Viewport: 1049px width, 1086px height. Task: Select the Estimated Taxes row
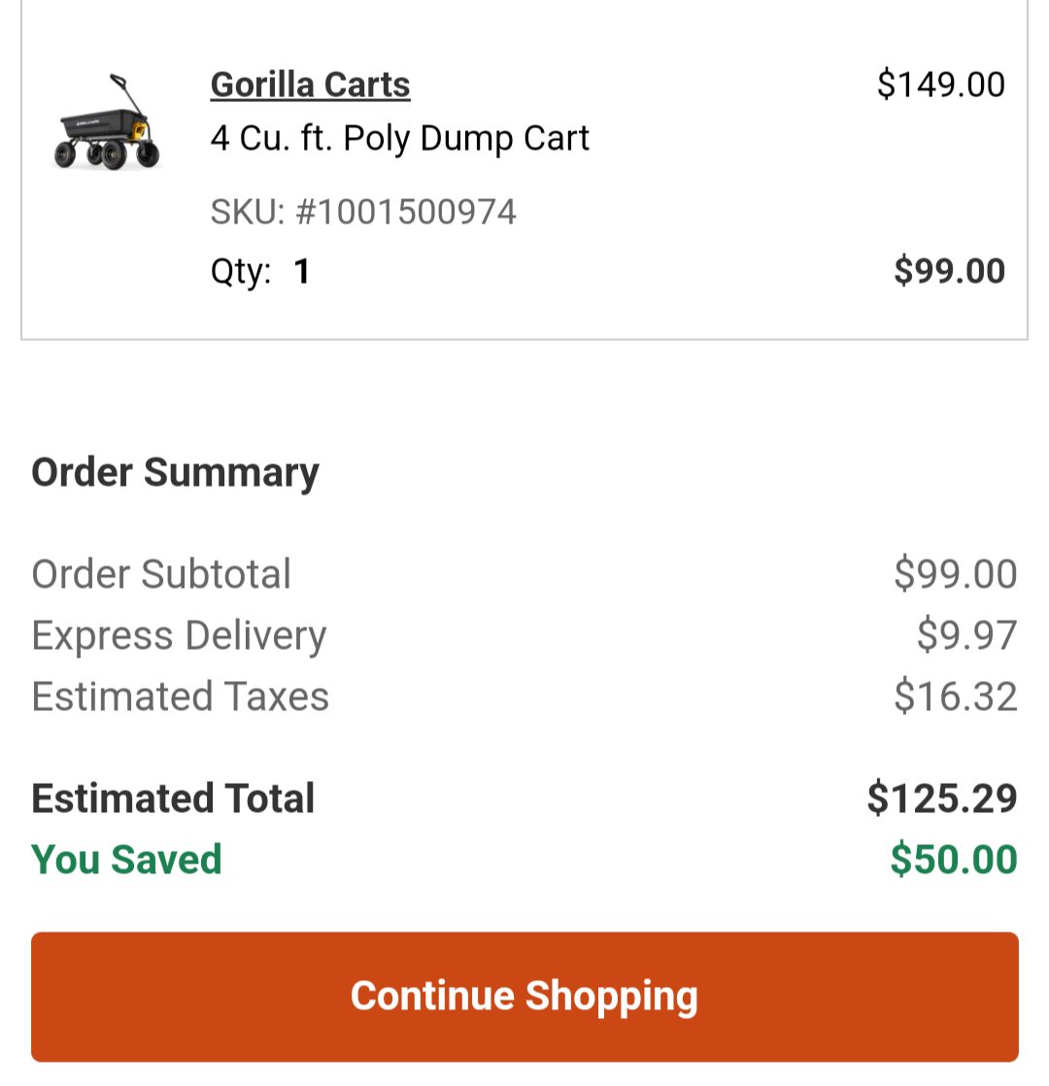180,696
